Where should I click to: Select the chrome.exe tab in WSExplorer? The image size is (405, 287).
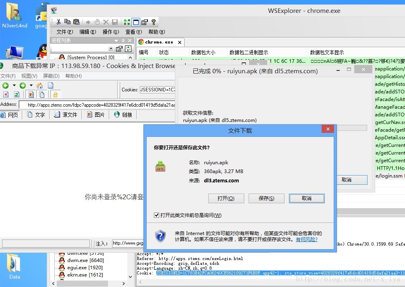pyautogui.click(x=159, y=42)
